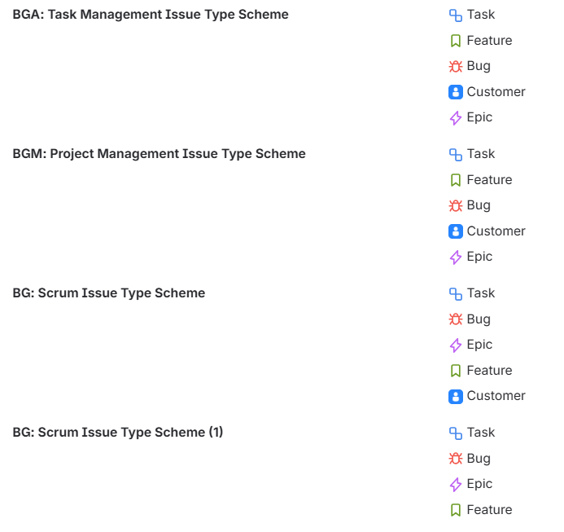Click Epic icon in Scrum Issue Type Scheme (1)

pyautogui.click(x=456, y=485)
